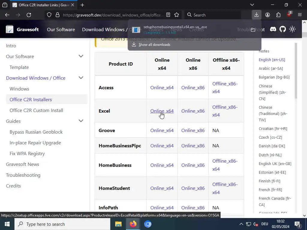Download HomeStudent Online_x86 installer
Screen dimensions: 307x230
point(193,188)
